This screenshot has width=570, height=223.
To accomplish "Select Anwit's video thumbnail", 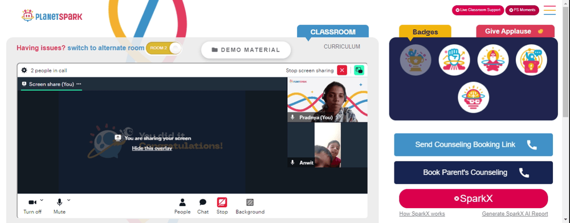I will point(327,145).
